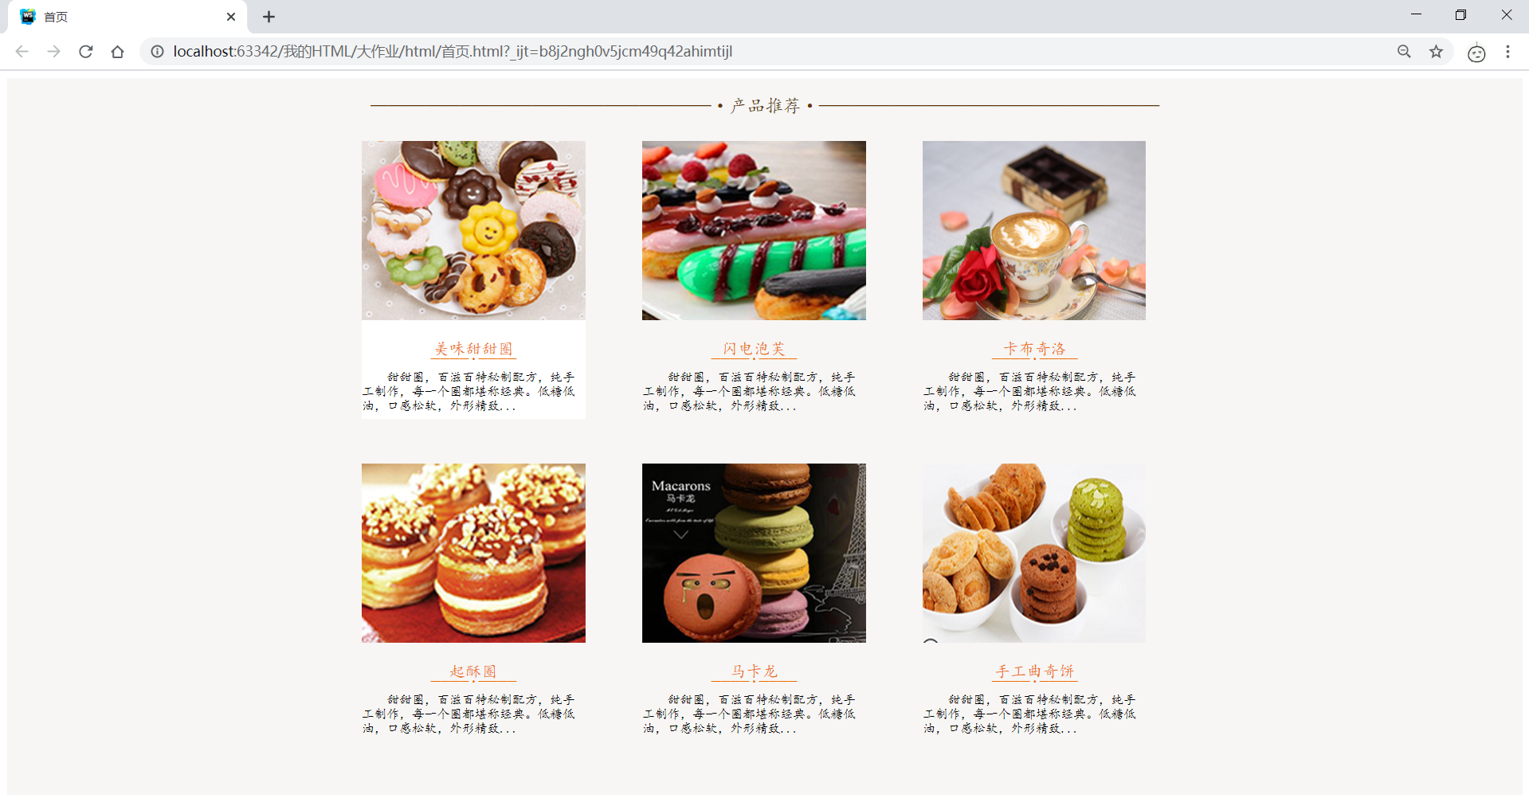1529x810 pixels.
Task: Open the 美味甜甜圈 product link
Action: (473, 349)
